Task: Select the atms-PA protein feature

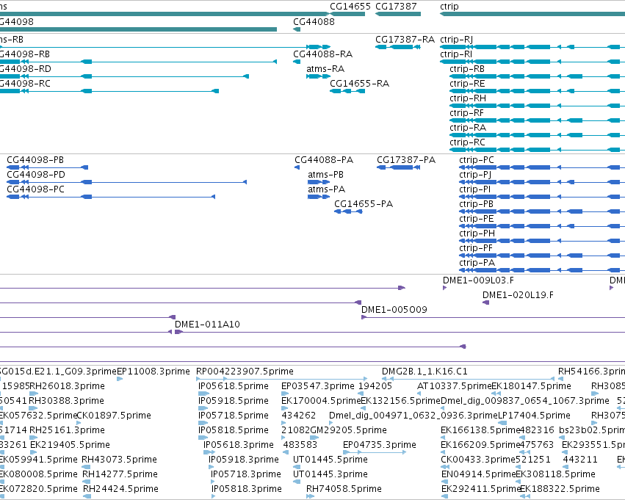Action: (319, 197)
